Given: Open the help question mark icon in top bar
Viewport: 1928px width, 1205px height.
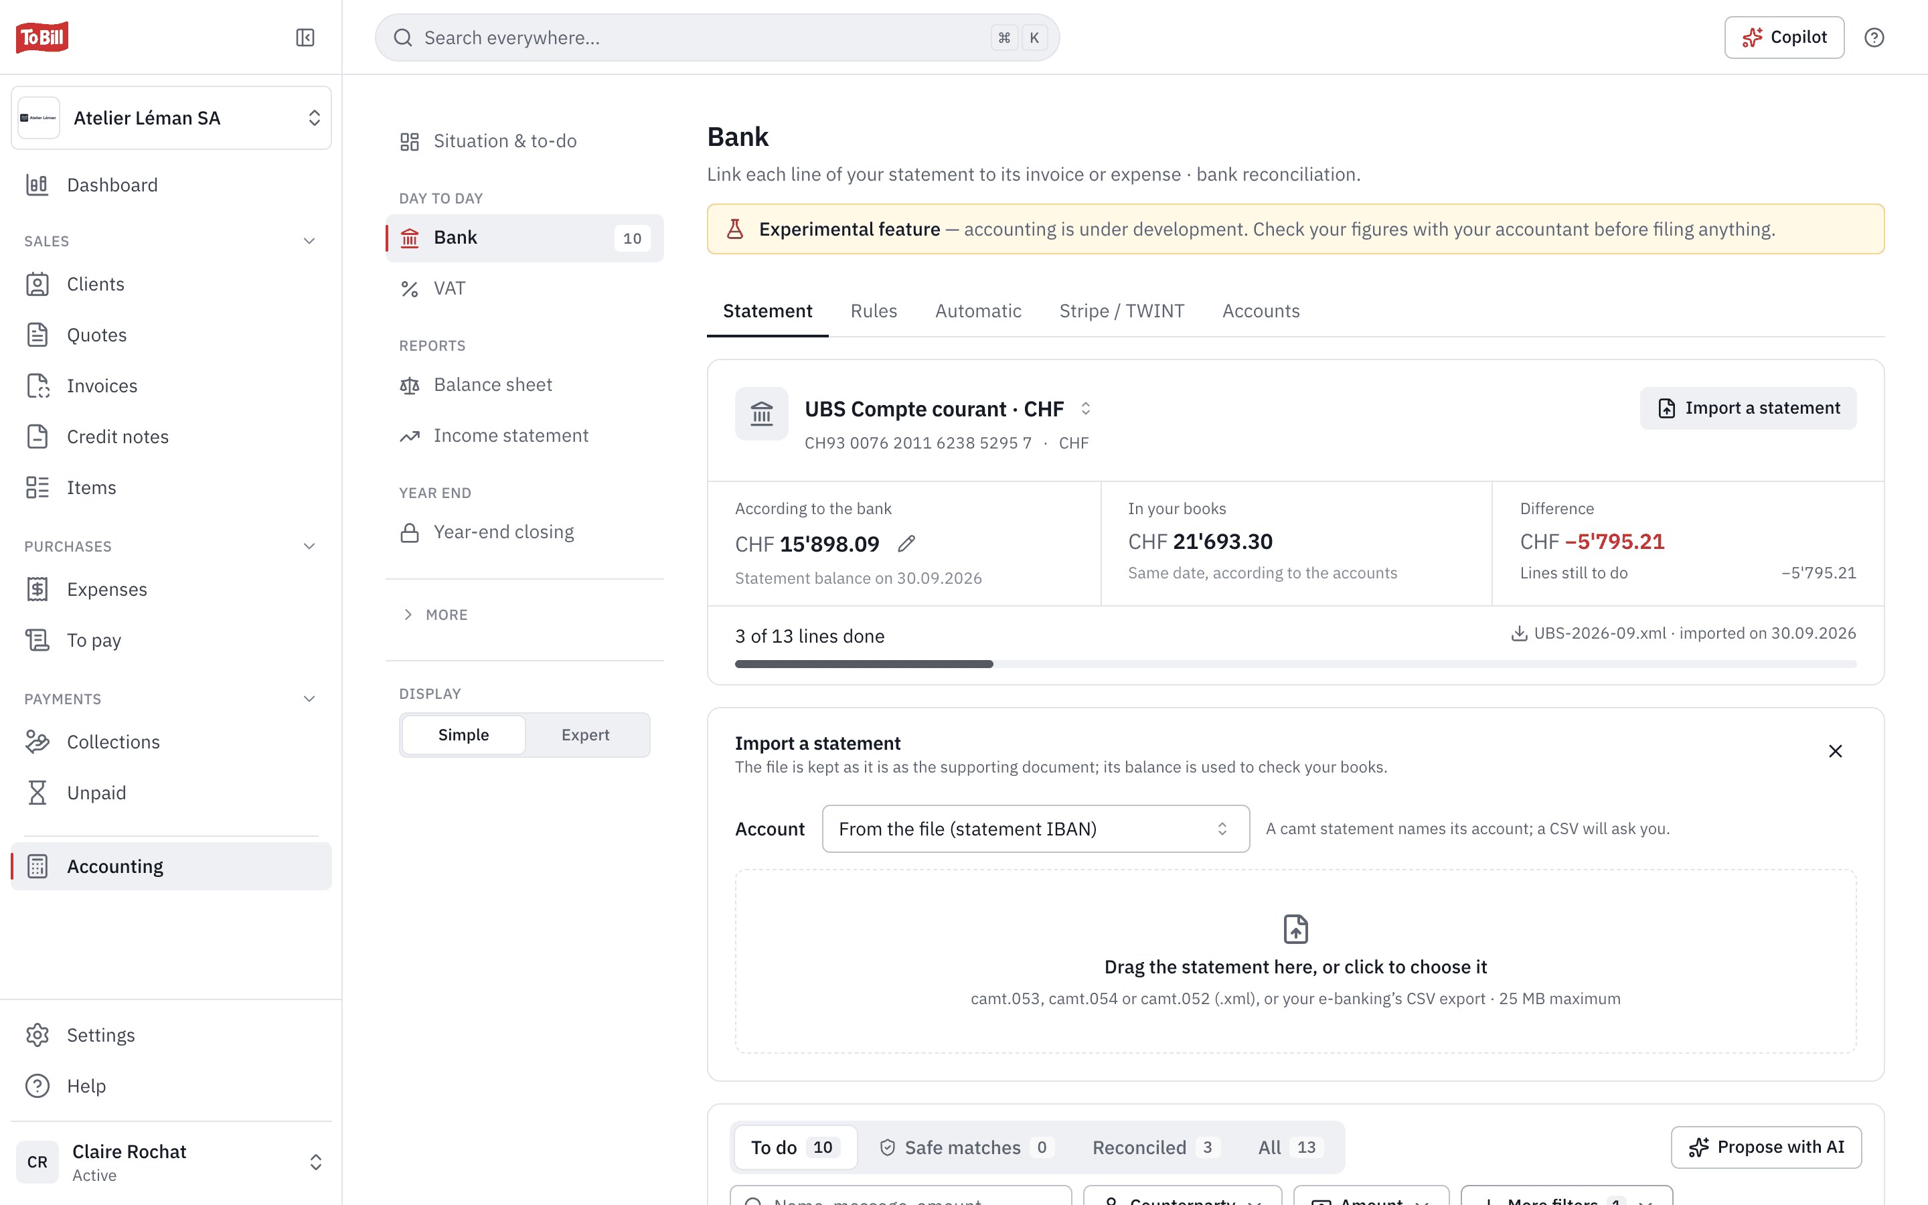Looking at the screenshot, I should click(x=1874, y=37).
